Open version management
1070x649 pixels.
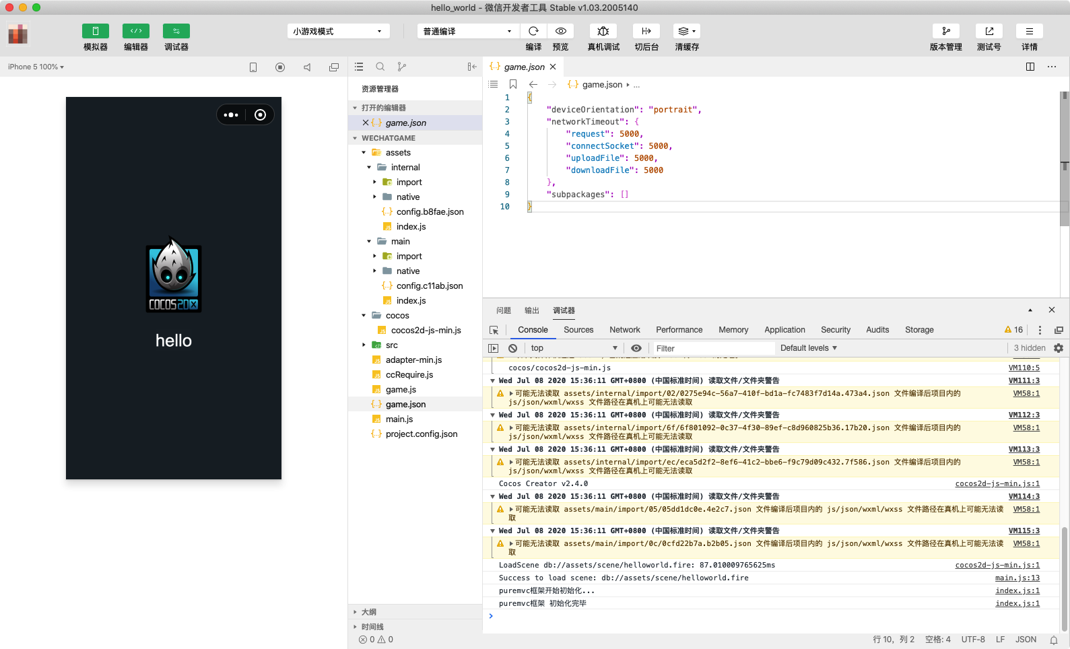point(945,31)
